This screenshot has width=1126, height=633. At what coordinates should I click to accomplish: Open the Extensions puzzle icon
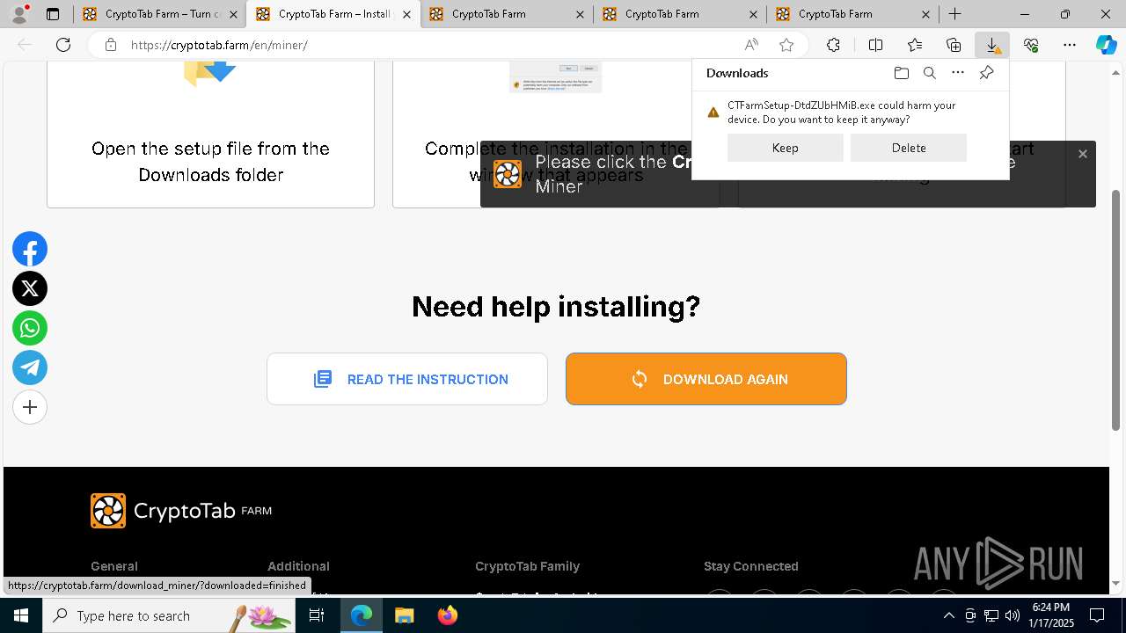[x=833, y=45]
